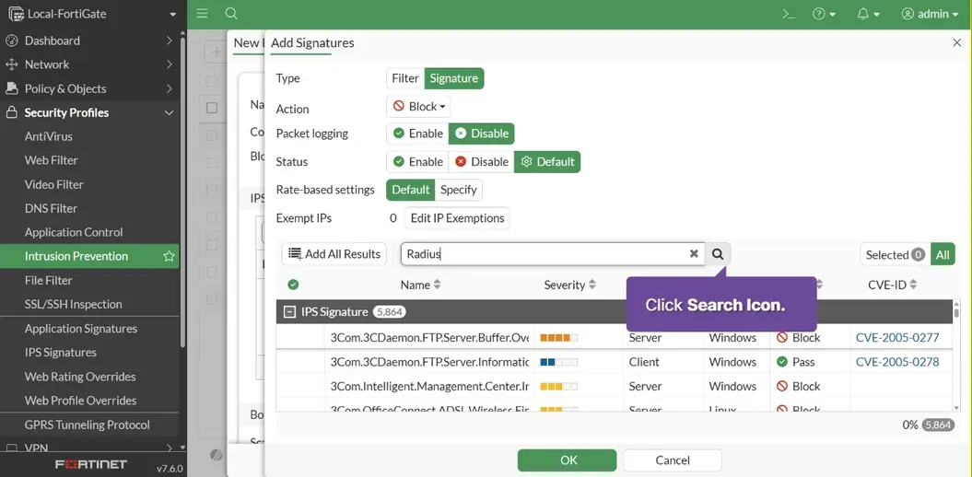This screenshot has width=972, height=477.
Task: Toggle the hamburger menu icon
Action: click(x=202, y=14)
